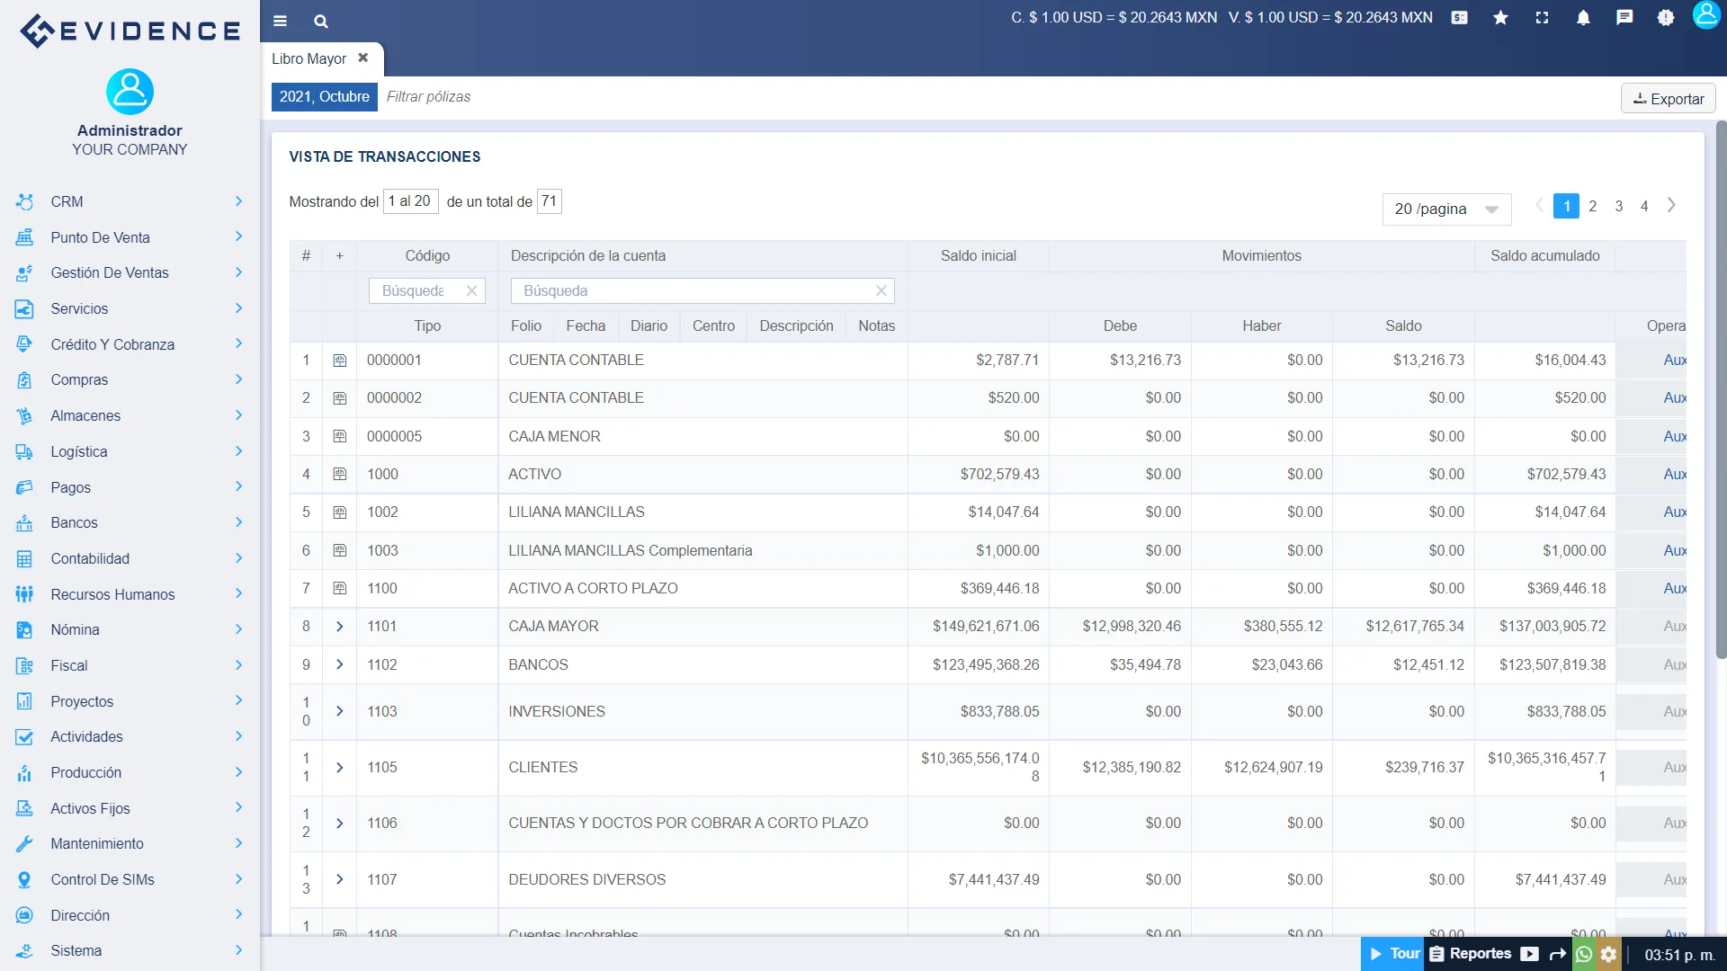Click the favorites star icon
Viewport: 1727px width, 971px height.
click(1500, 17)
